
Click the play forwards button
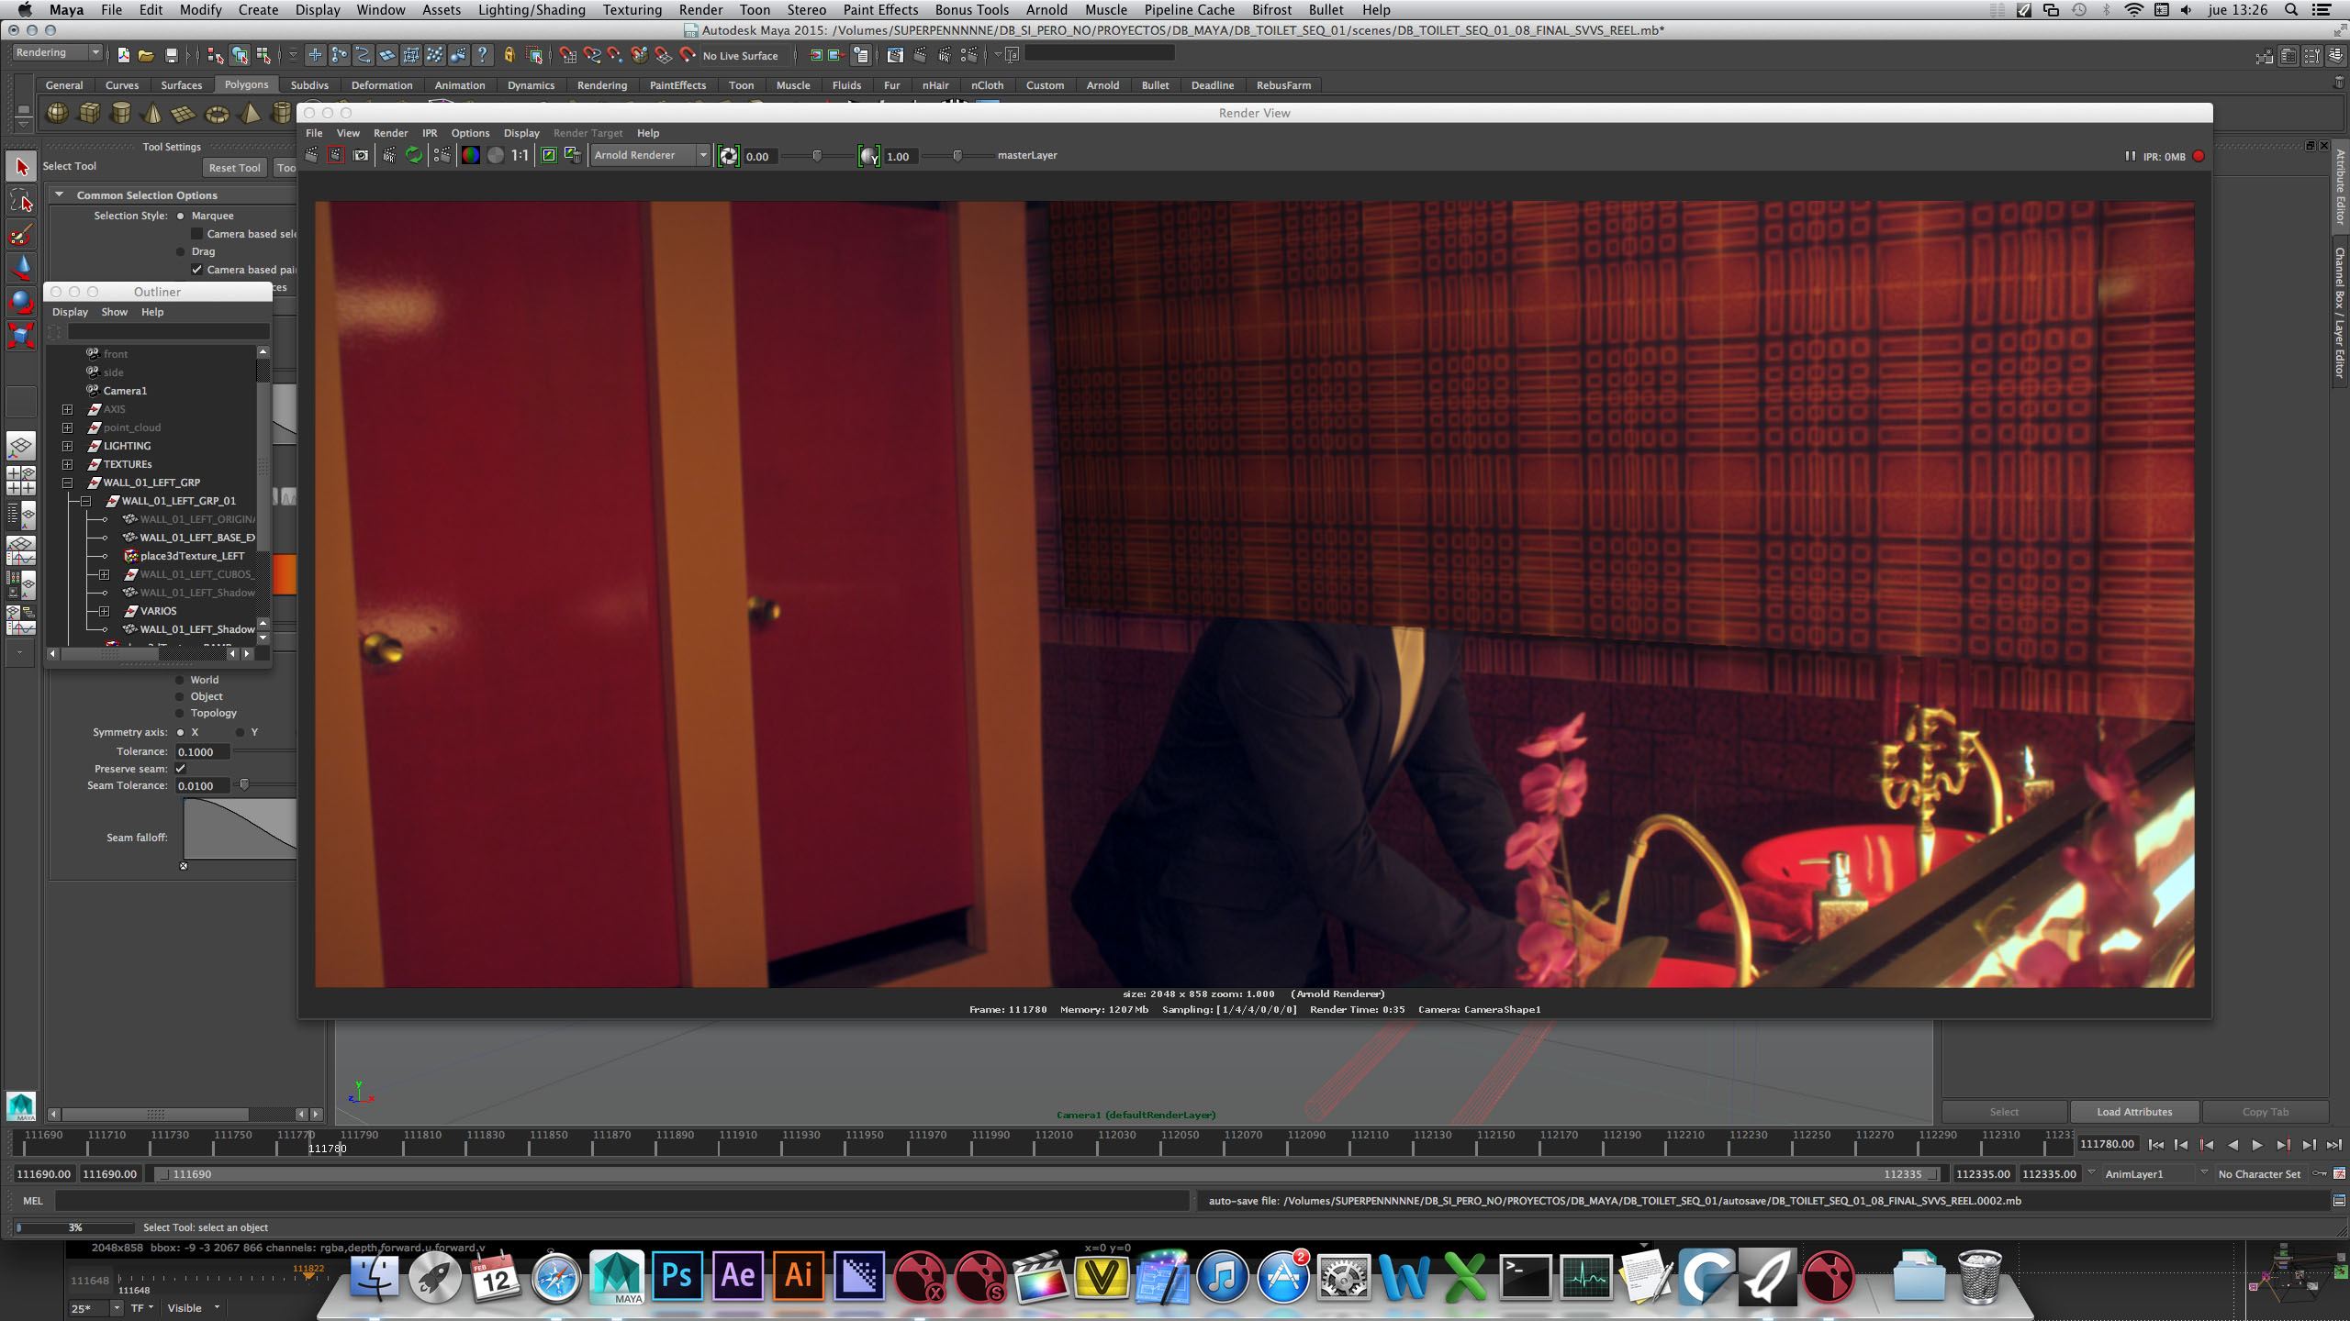(2257, 1145)
